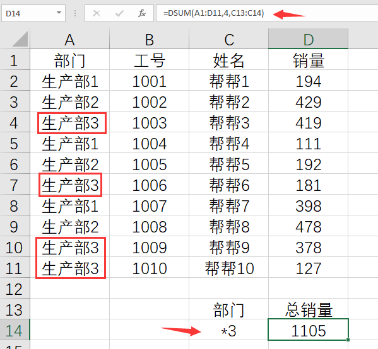
Task: Select row 1 header
Action: pos(15,60)
